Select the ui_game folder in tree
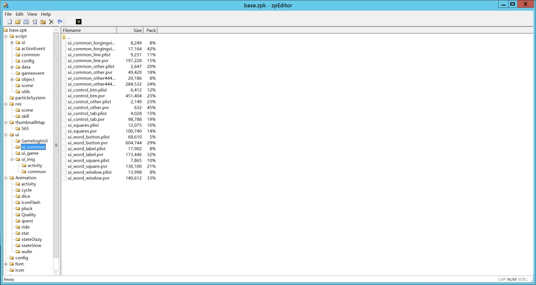This screenshot has height=285, width=536. tap(30, 153)
